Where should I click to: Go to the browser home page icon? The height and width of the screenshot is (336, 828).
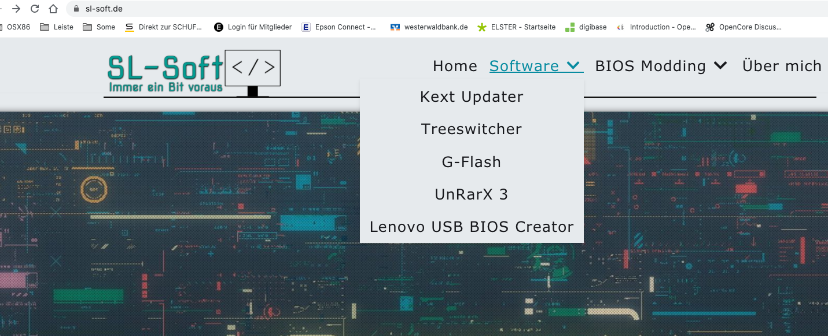tap(53, 9)
